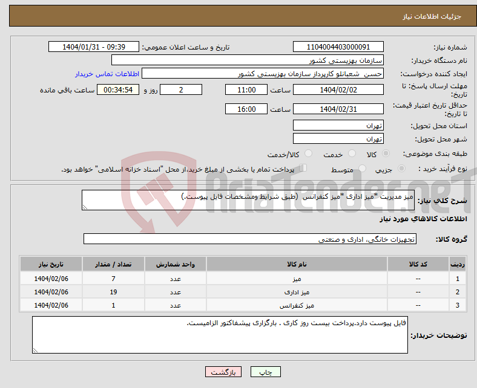The height and width of the screenshot is (388, 477).
Task: Click the goods group field تجهیزات خانگی
Action: pos(250,239)
